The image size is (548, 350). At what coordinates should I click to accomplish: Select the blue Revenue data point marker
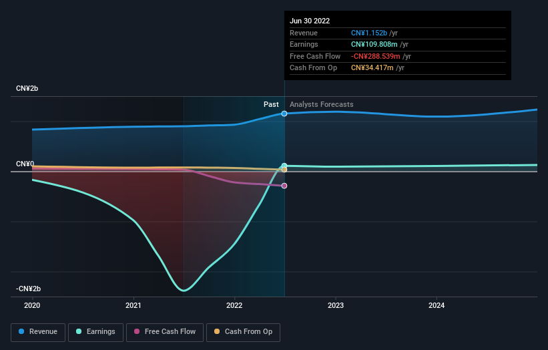click(284, 114)
